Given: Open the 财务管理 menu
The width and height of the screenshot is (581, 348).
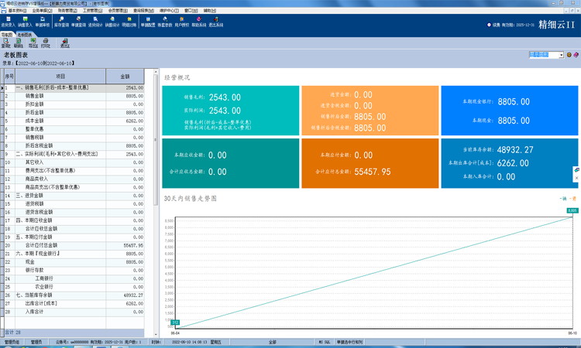Looking at the screenshot, I should click(67, 11).
